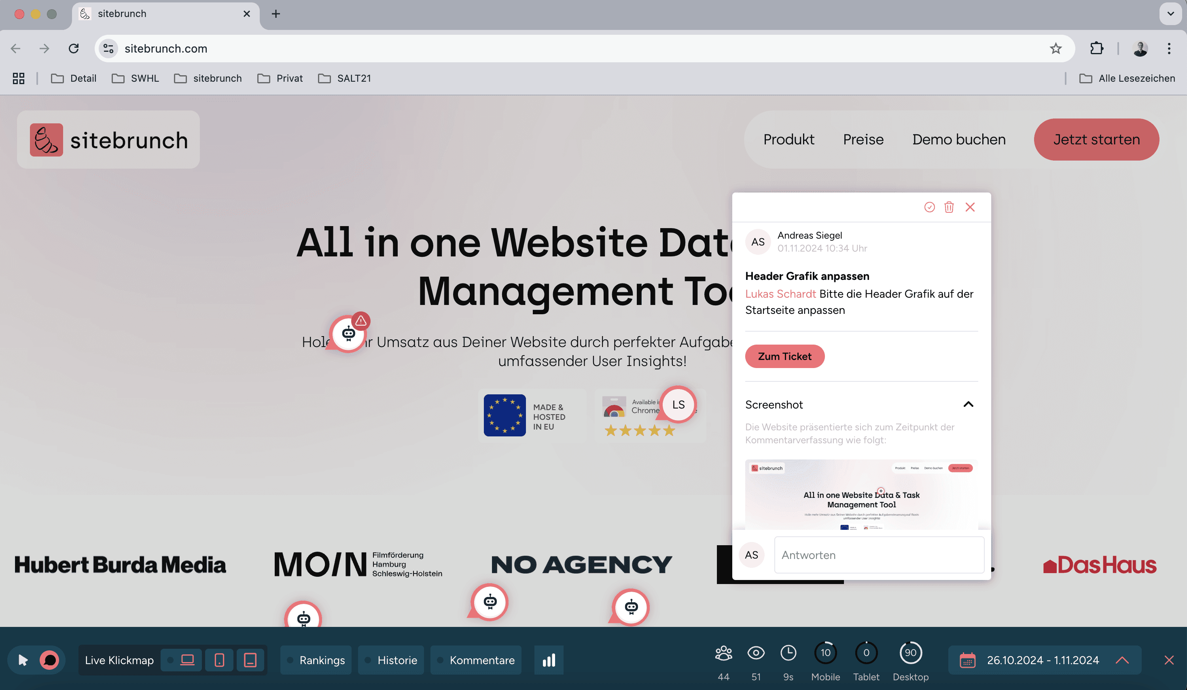Image resolution: width=1187 pixels, height=690 pixels.
Task: Click the Antworten reply input field
Action: pyautogui.click(x=878, y=555)
